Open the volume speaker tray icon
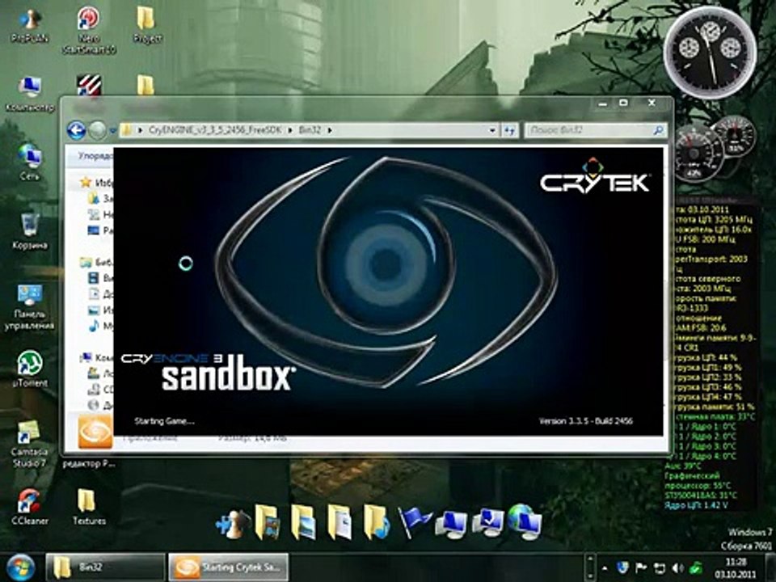This screenshot has width=776, height=582. (x=677, y=567)
